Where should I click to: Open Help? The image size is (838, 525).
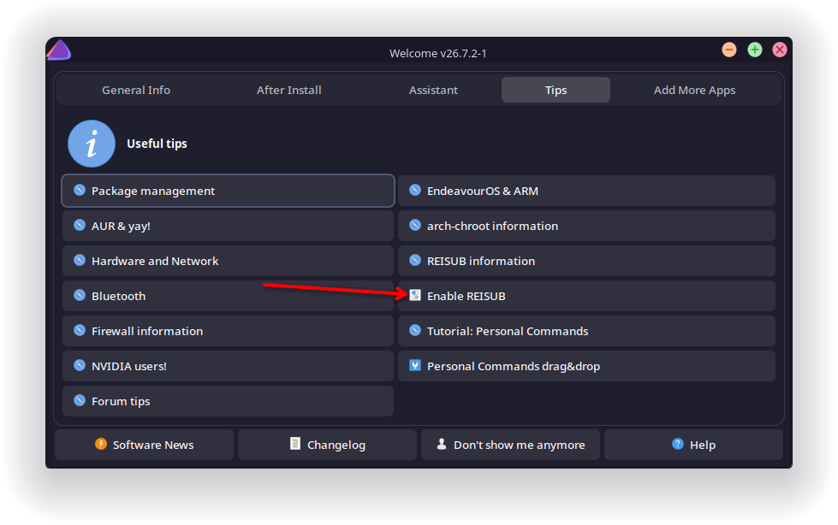[x=693, y=445]
